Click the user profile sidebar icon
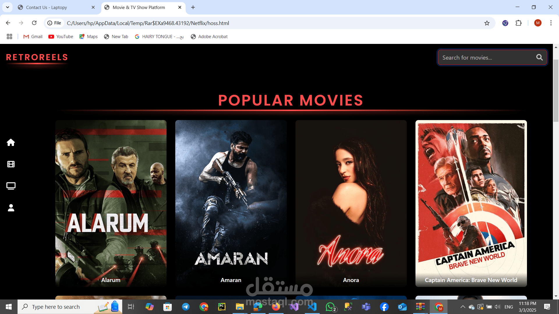 click(11, 208)
